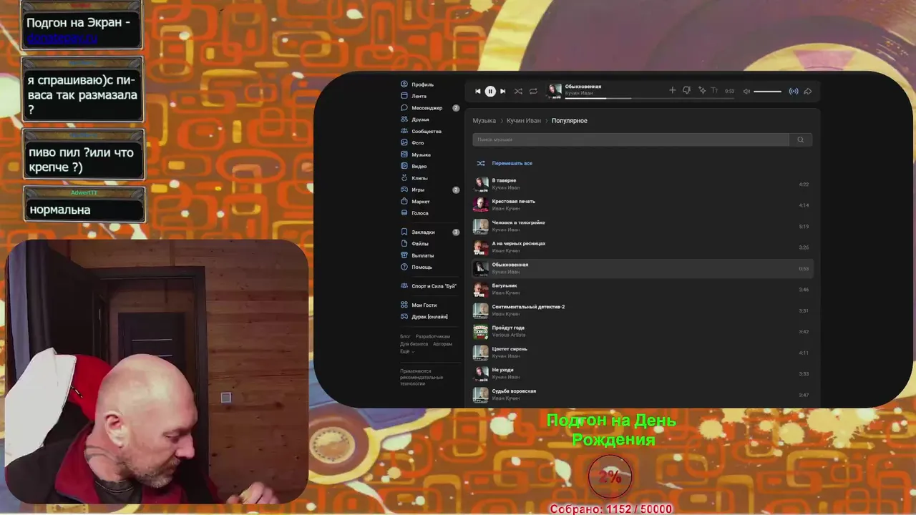The width and height of the screenshot is (916, 515).
Task: Open Профиль in the left sidebar
Action: (417, 84)
